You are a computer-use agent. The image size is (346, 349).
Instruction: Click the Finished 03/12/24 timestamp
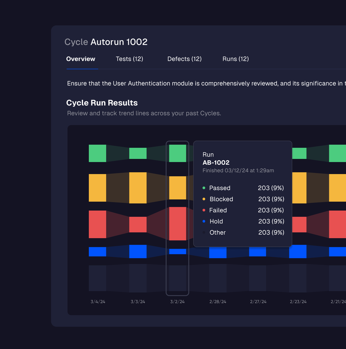pos(238,170)
